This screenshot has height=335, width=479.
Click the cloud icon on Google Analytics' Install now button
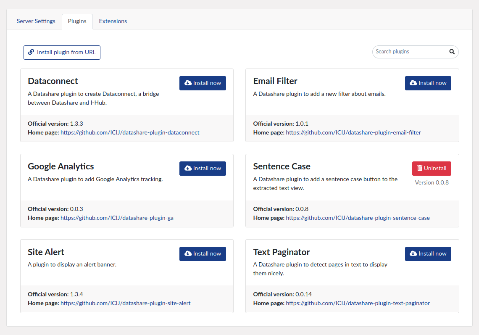[188, 169]
